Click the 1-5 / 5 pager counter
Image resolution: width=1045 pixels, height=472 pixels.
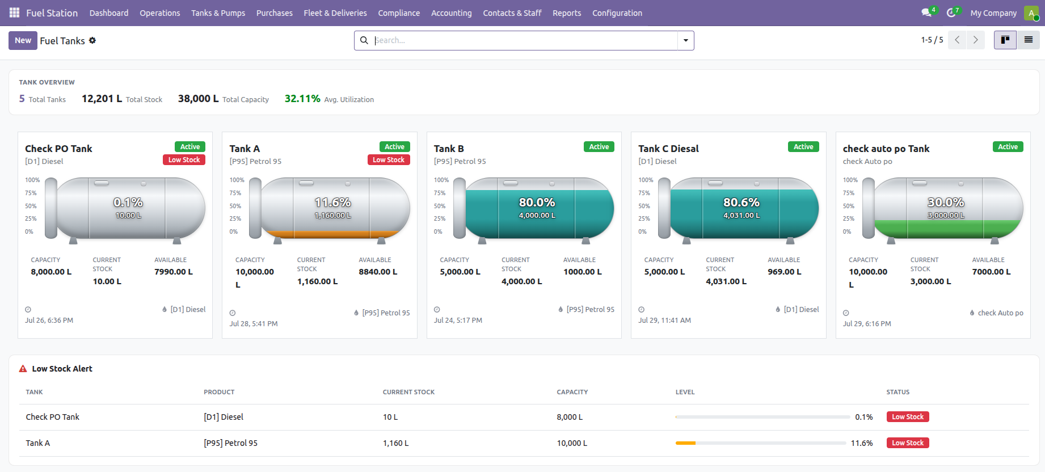(x=932, y=40)
